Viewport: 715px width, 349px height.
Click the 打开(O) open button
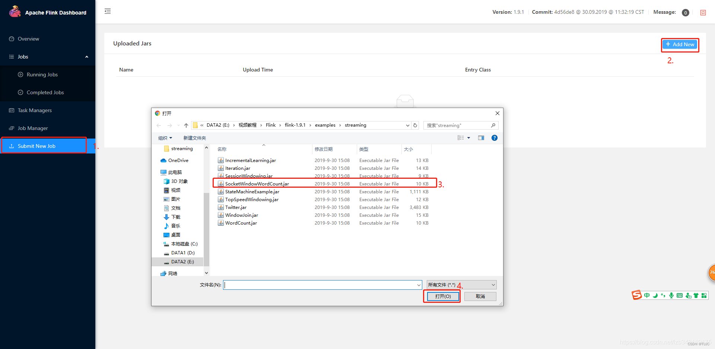tap(443, 296)
